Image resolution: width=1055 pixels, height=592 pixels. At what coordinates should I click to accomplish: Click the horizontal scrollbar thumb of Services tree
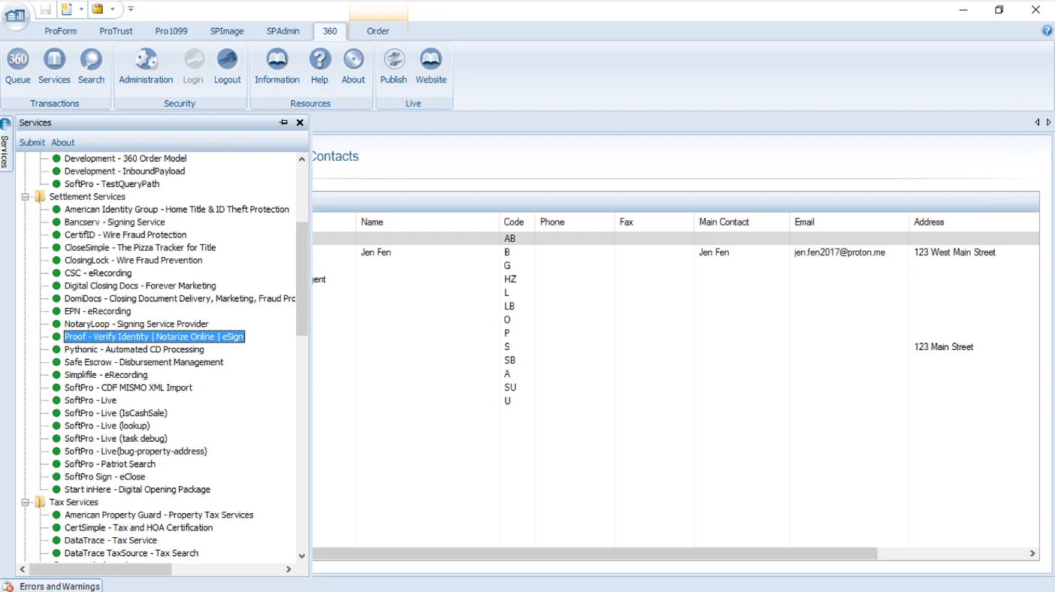[x=100, y=569]
